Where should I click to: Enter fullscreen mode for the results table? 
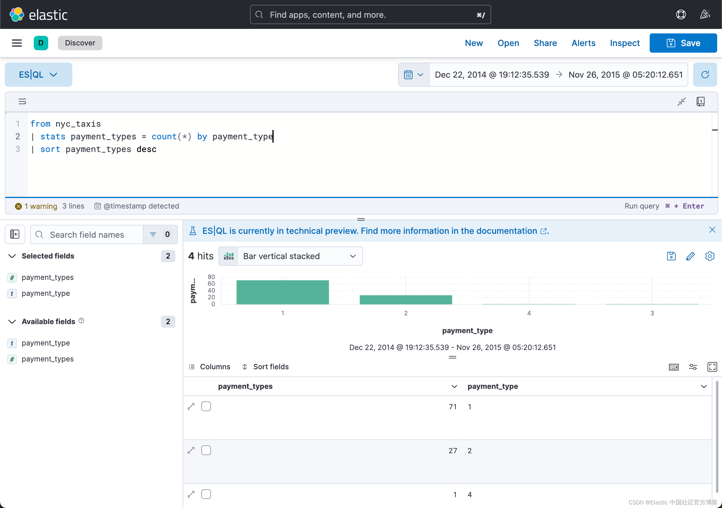point(713,367)
